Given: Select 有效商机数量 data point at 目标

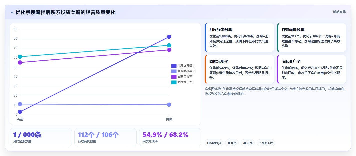Looking at the screenshot, I should click(169, 105).
